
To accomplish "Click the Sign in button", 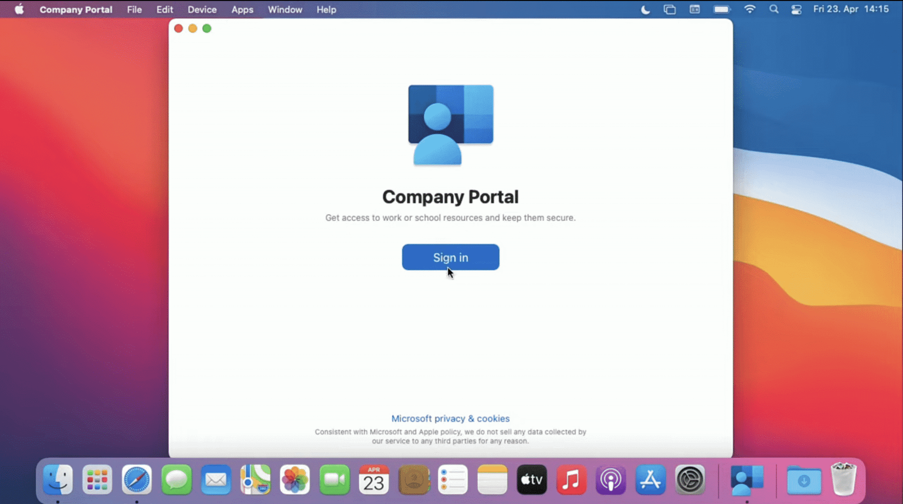I will point(450,257).
